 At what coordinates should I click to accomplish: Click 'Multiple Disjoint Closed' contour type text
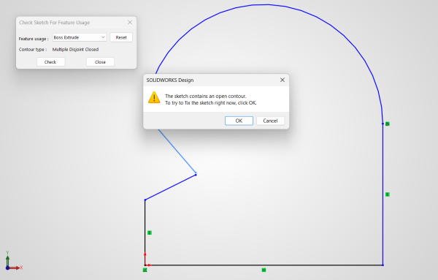75,50
